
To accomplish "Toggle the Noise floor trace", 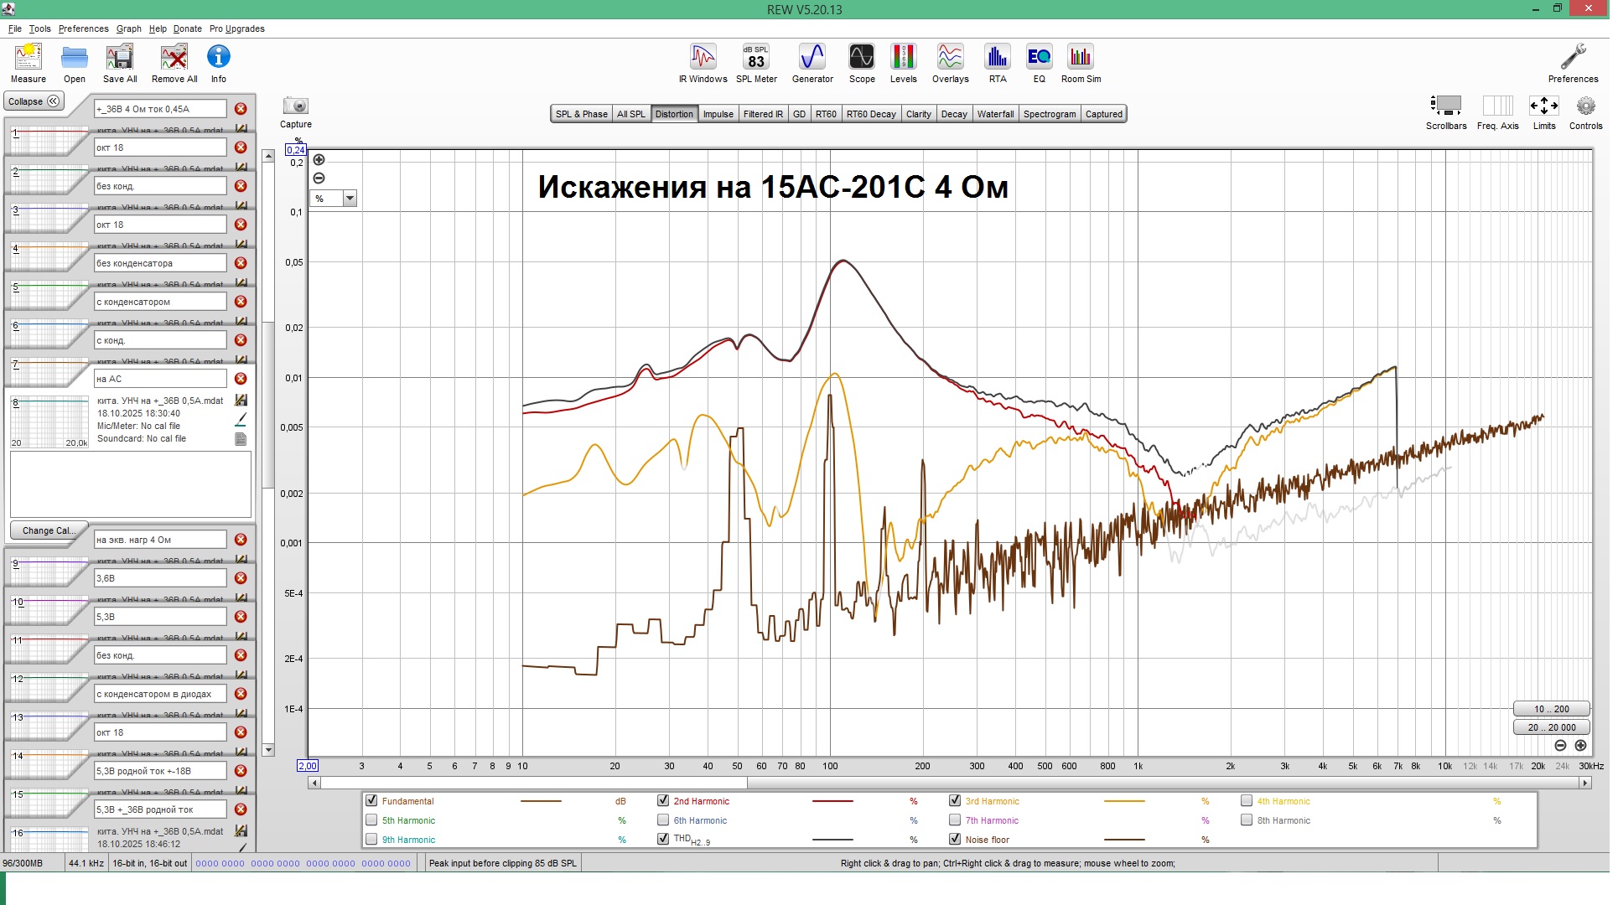I will coord(955,839).
